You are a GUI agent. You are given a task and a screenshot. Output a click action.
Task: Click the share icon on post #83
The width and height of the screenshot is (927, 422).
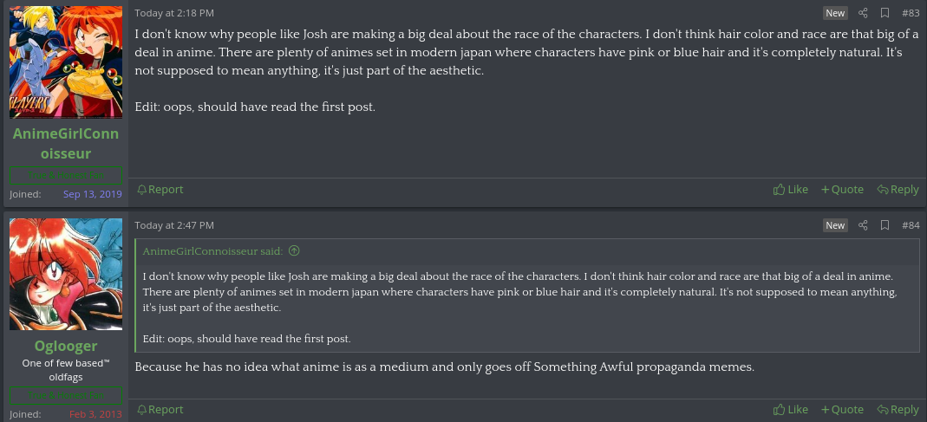click(x=863, y=13)
